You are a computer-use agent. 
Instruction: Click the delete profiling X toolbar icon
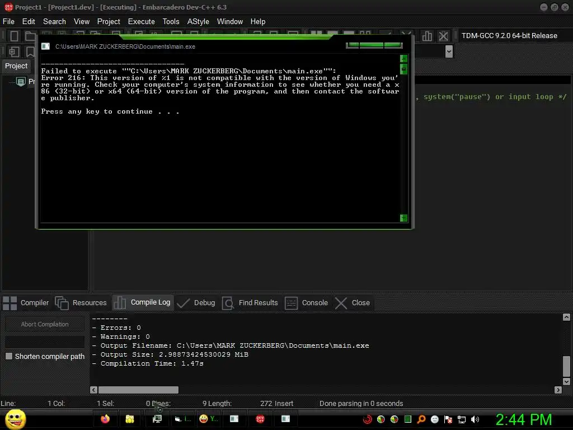(443, 36)
